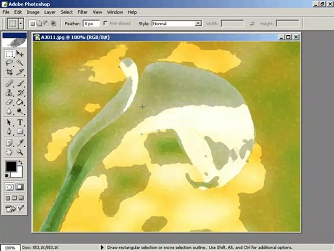Open the Select menu
Image resolution: width=334 pixels, height=251 pixels.
(x=67, y=12)
